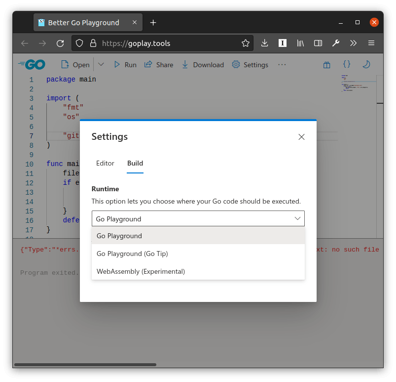Viewport: 396px width, 382px height.
Task: Choose the Go Playground runtime option
Action: point(198,236)
